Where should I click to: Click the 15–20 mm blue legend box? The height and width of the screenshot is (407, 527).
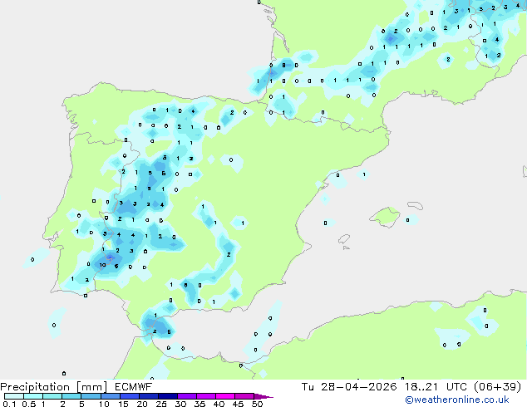tap(129, 396)
